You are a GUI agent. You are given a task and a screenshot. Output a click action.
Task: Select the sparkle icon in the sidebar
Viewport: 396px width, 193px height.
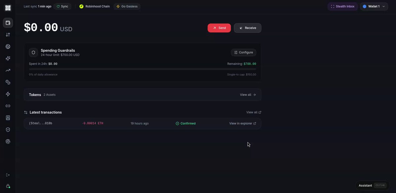(x=8, y=58)
